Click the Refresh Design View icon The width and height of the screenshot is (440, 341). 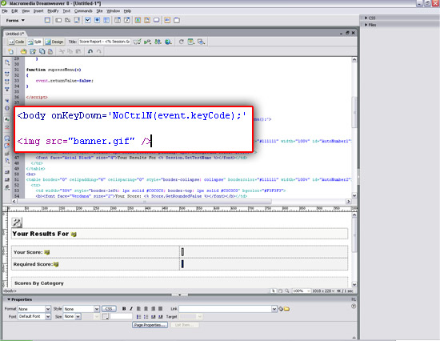click(x=182, y=42)
